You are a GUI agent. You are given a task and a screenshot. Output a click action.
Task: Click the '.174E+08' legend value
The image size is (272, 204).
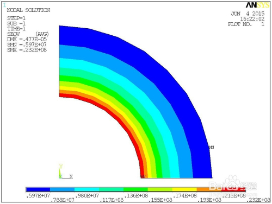coord(185,196)
